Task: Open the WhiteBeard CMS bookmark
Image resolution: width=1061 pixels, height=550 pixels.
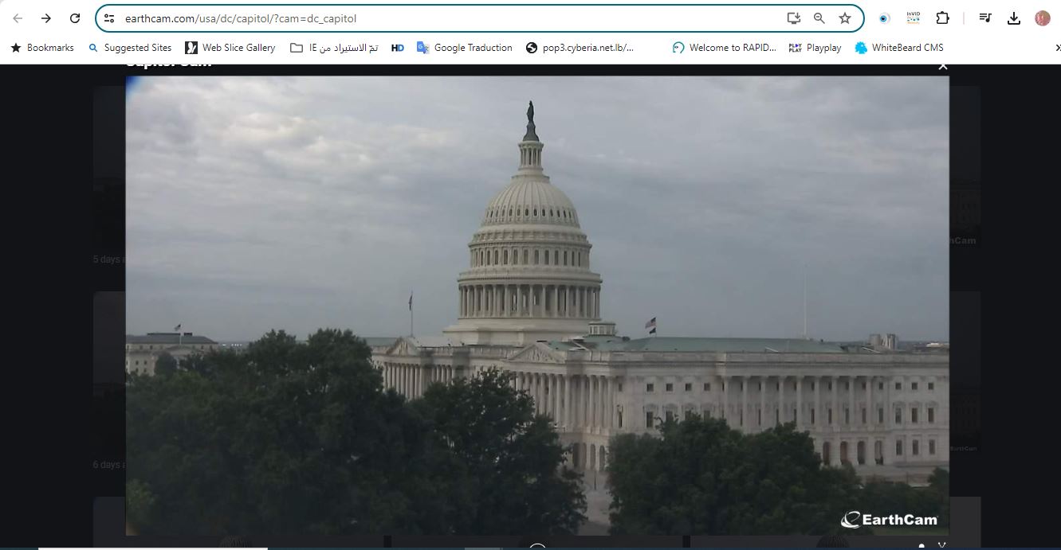Action: (898, 48)
